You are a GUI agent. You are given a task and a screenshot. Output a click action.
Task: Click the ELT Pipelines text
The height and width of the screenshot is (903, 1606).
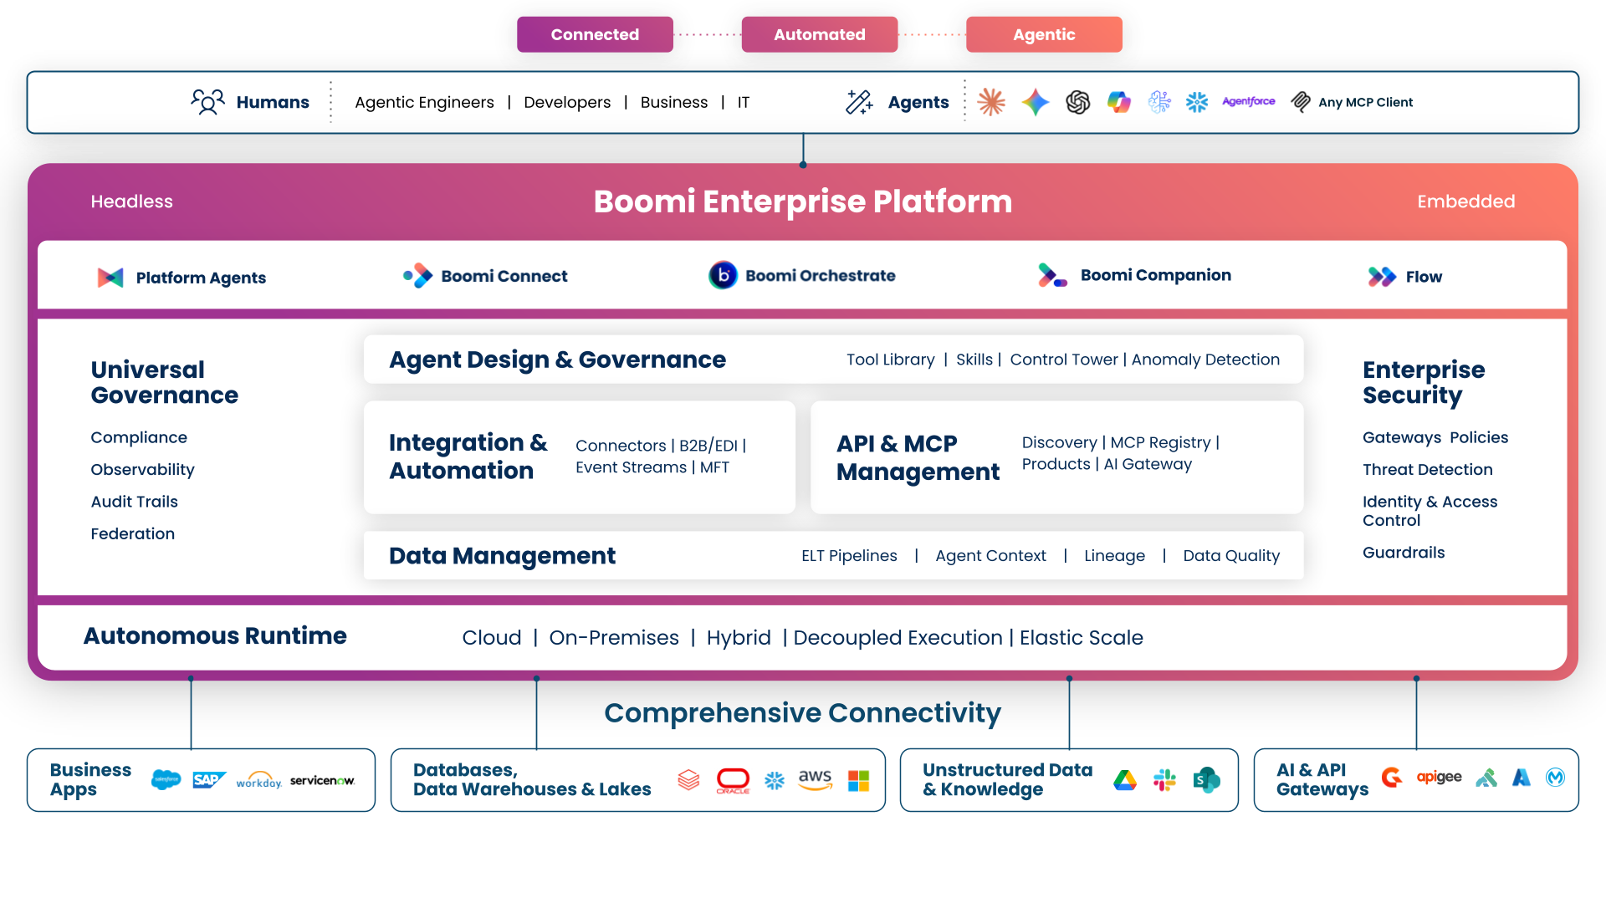click(x=849, y=556)
